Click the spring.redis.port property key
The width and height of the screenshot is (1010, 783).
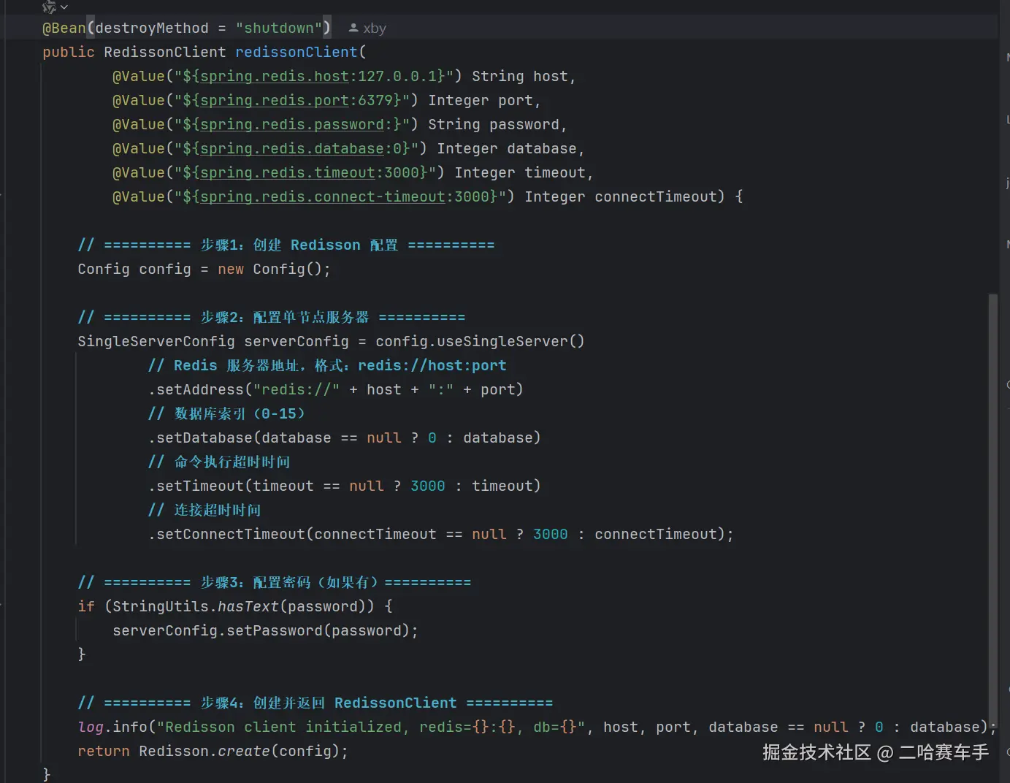coord(275,100)
